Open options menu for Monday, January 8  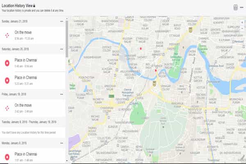[61, 143]
